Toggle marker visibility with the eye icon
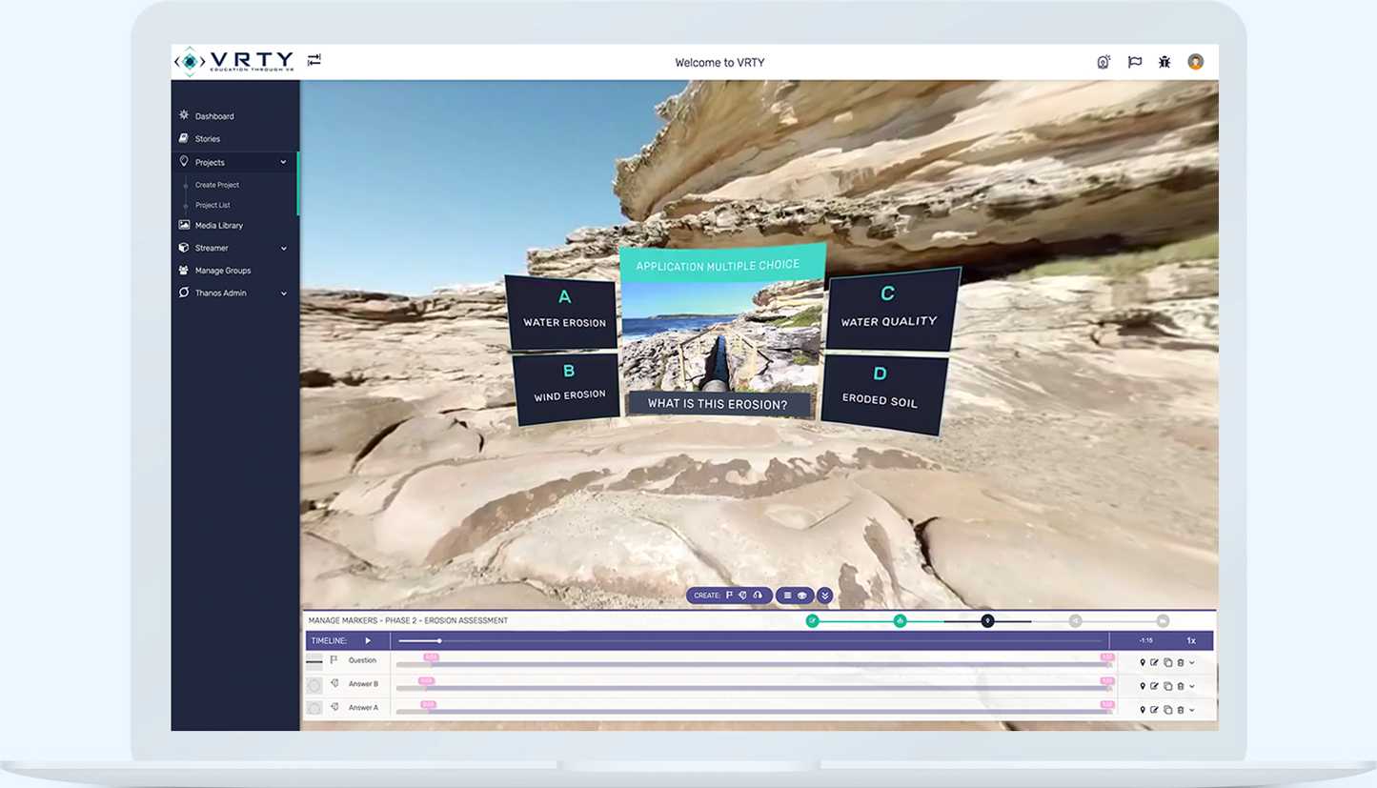The image size is (1377, 788). point(802,596)
